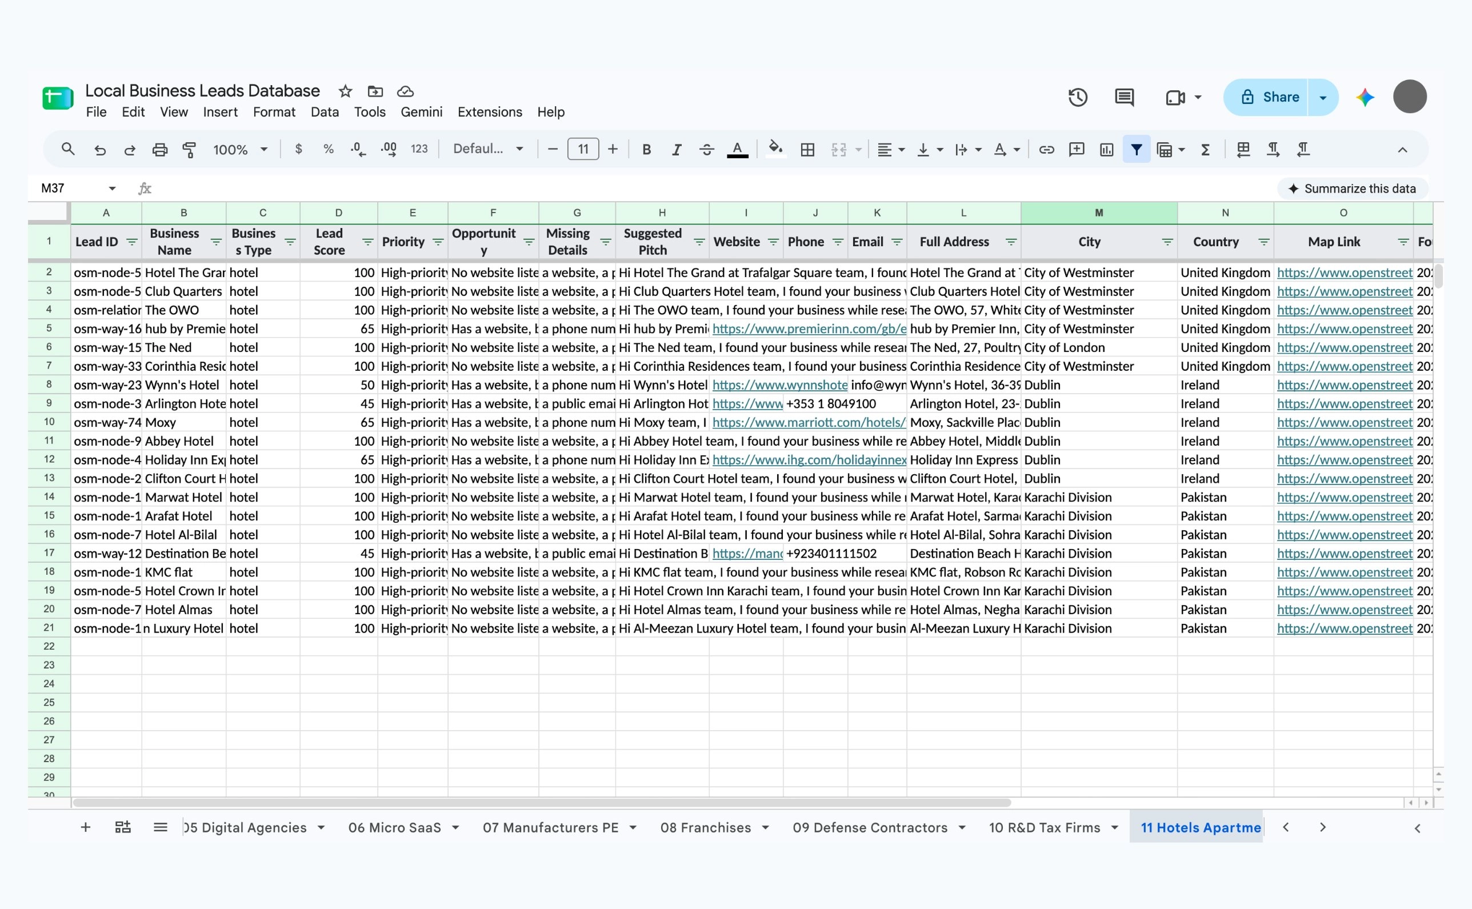This screenshot has height=909, width=1472.
Task: Open the borders tool
Action: click(x=807, y=150)
